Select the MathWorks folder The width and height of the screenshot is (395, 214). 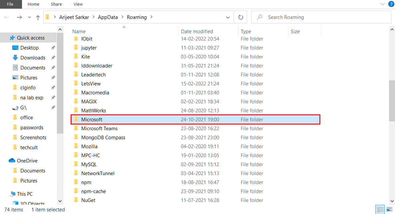(94, 111)
